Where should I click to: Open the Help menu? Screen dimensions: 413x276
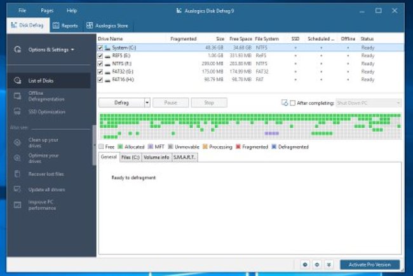point(72,11)
